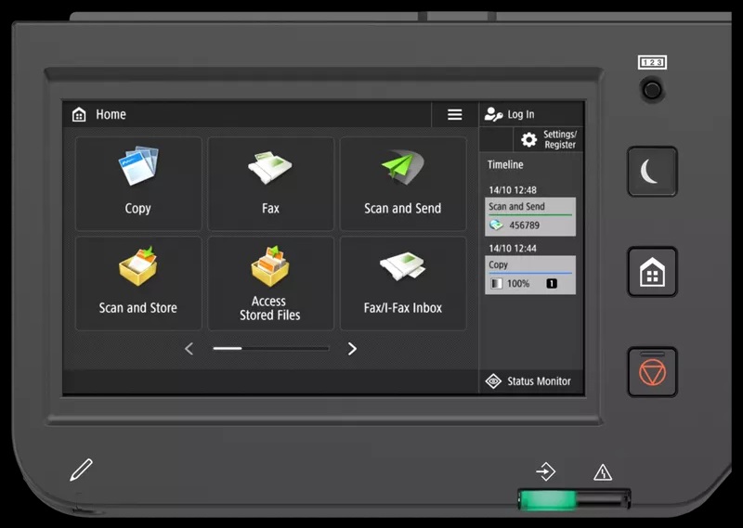Push the hardware Home key

652,272
